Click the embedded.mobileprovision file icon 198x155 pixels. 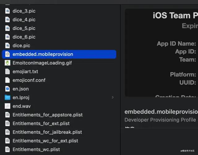tap(7, 54)
